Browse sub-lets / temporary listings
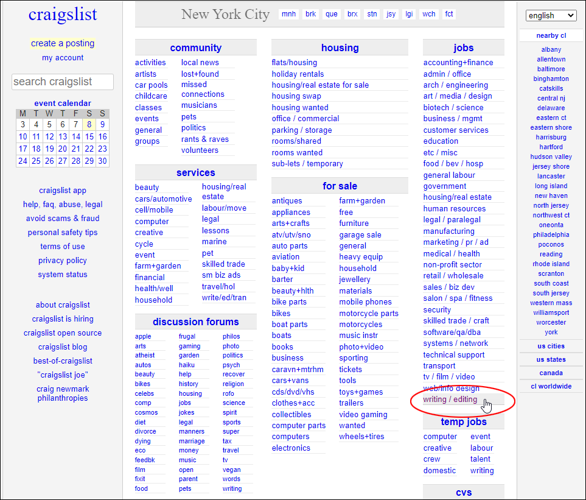 point(307,164)
